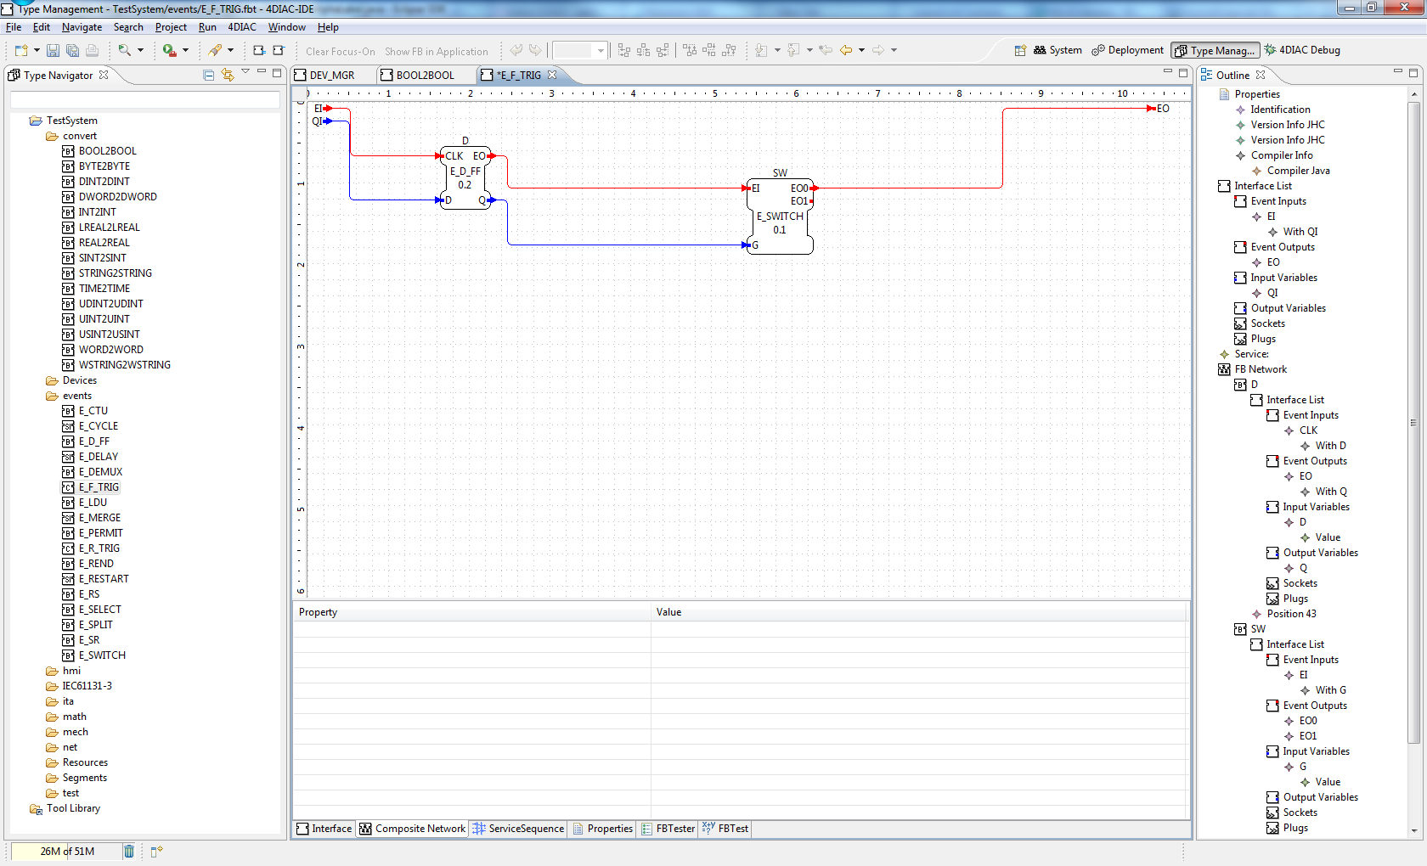
Task: Click the Undo arrow icon
Action: pos(516,51)
